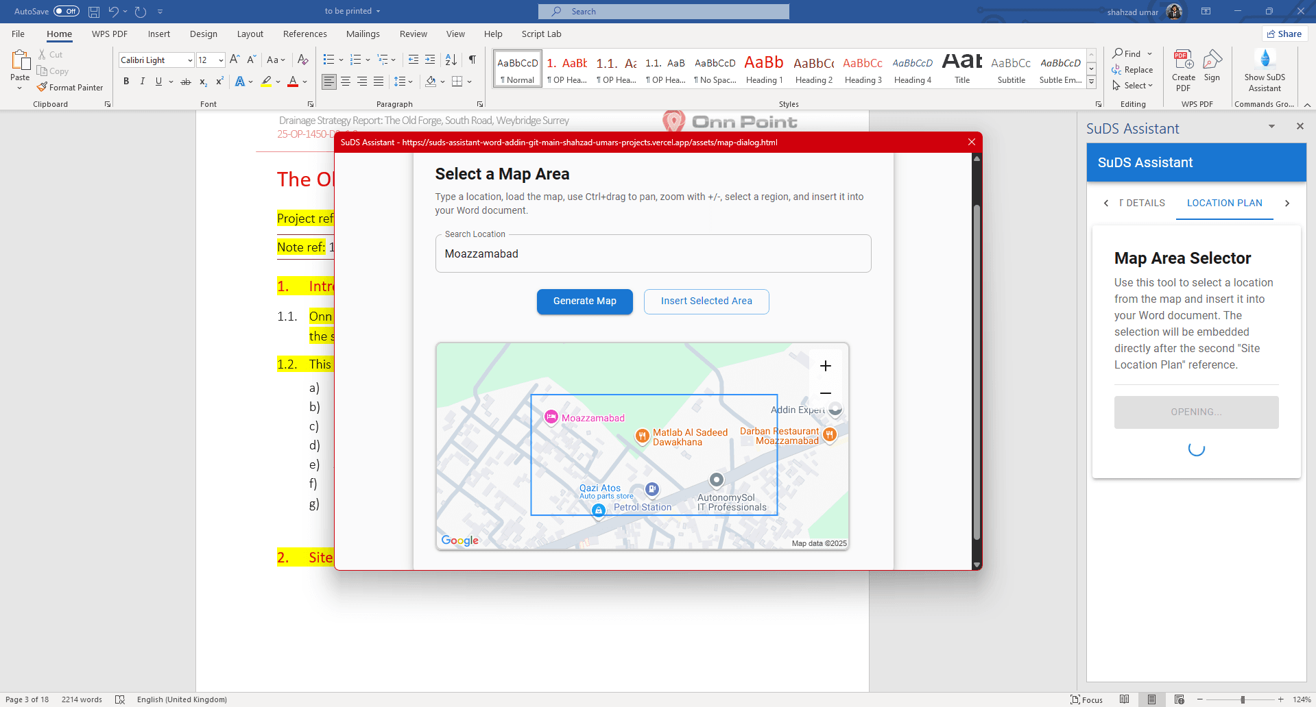1316x707 pixels.
Task: Open the Script Lab tab
Action: pos(541,34)
